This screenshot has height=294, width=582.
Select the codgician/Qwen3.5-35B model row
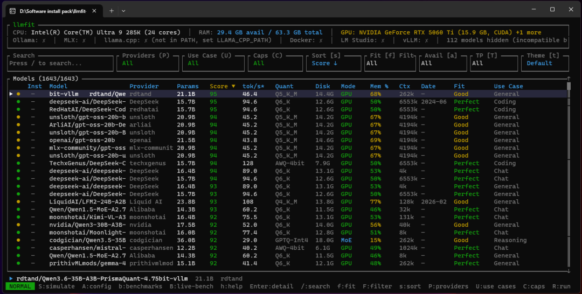pos(288,240)
